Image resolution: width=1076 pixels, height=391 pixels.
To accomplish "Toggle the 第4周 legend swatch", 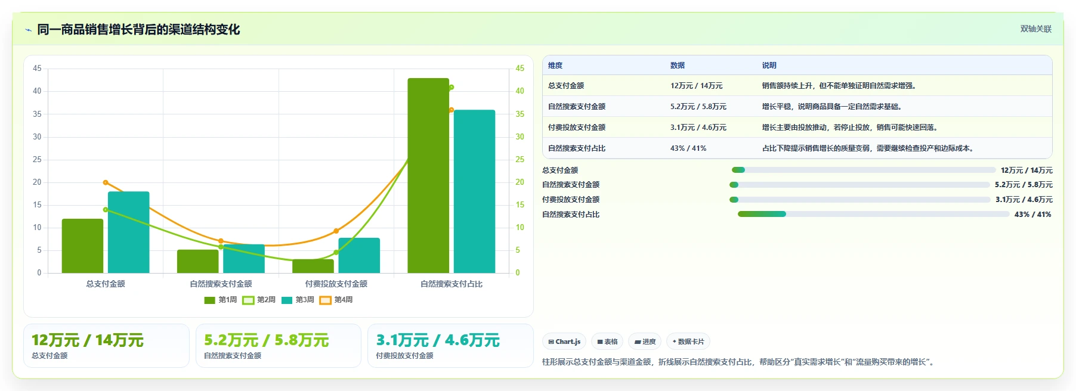I will click(325, 300).
